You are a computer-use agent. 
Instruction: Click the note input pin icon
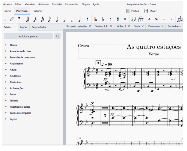coord(19,19)
